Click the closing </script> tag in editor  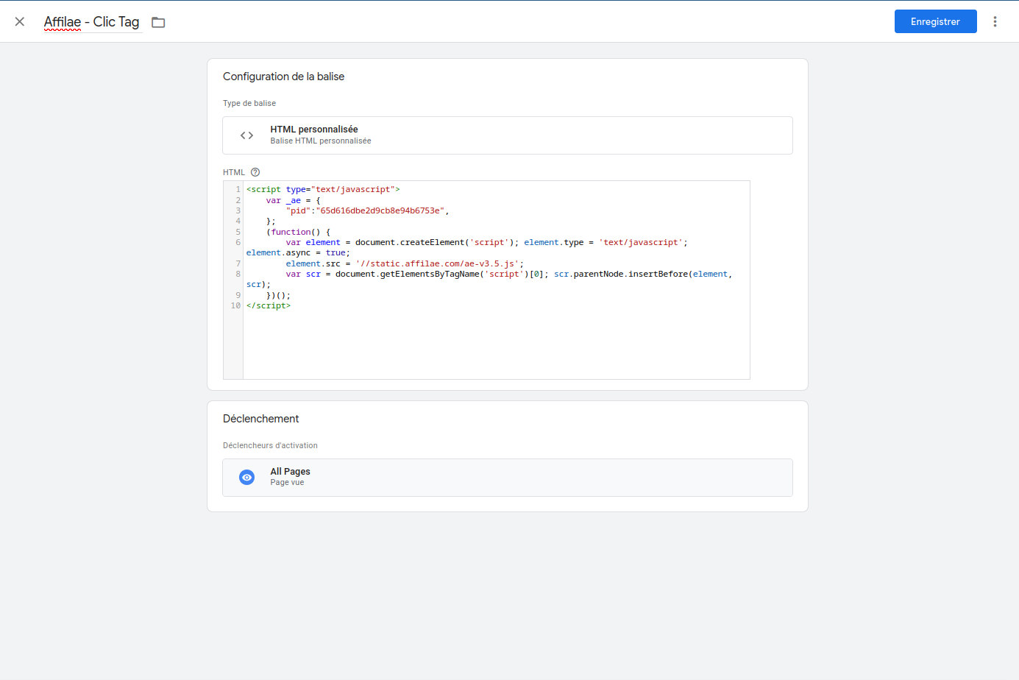tap(269, 306)
